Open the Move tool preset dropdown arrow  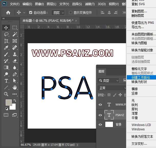[24, 13]
